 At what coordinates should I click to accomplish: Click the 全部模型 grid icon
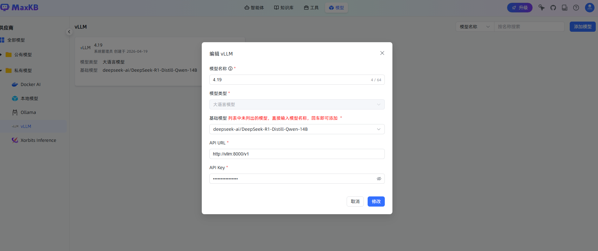(x=2, y=40)
